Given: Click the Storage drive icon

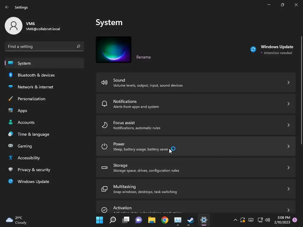Looking at the screenshot, I should pyautogui.click(x=104, y=168).
